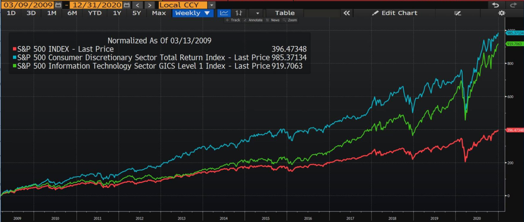Select Information Technology Sector GICS legend entry
This screenshot has width=524, height=222.
[x=143, y=66]
